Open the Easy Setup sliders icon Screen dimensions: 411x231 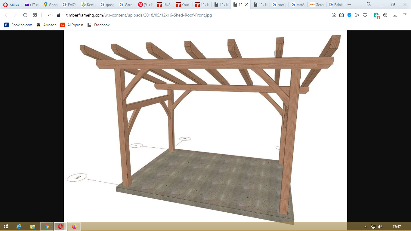point(405,15)
